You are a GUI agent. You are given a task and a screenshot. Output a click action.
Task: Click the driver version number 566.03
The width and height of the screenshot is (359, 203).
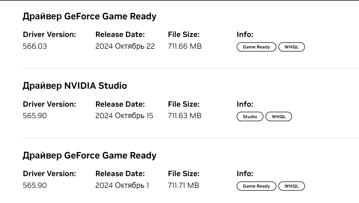click(35, 46)
